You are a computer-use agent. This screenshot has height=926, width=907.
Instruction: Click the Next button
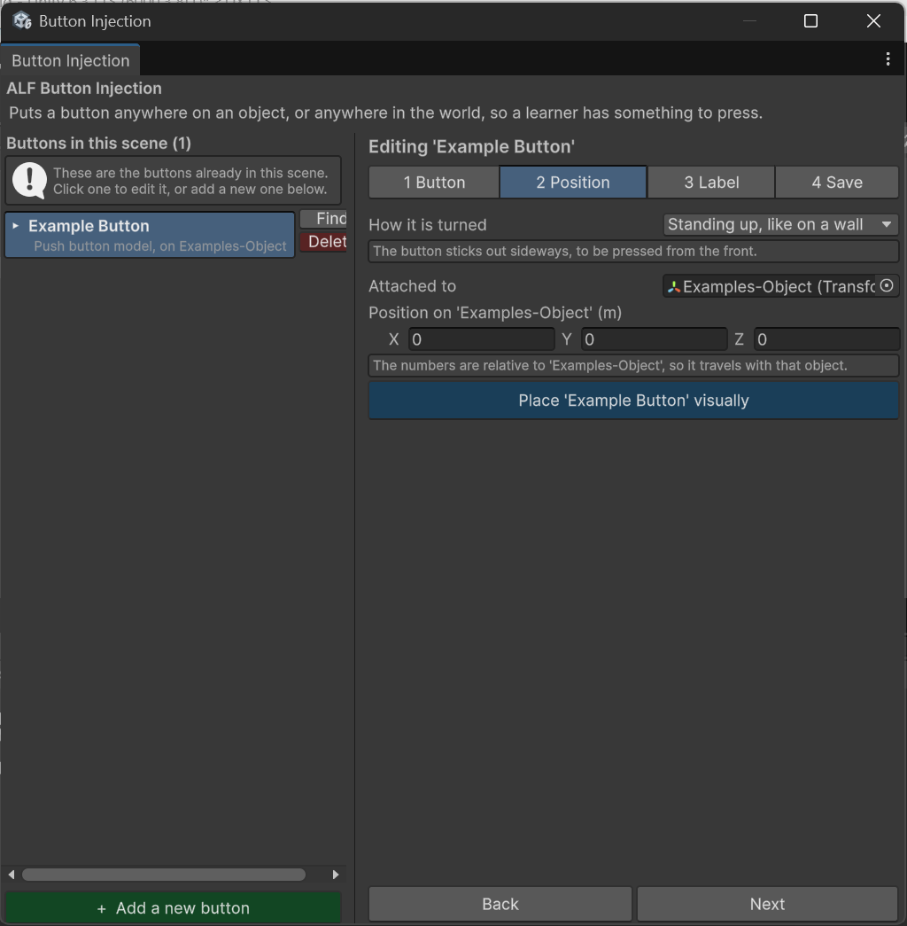point(767,904)
